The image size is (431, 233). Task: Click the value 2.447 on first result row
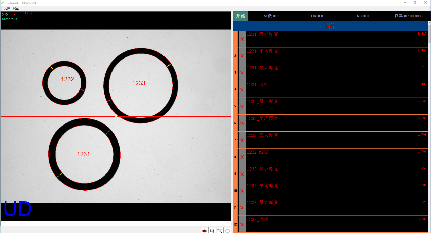point(423,33)
